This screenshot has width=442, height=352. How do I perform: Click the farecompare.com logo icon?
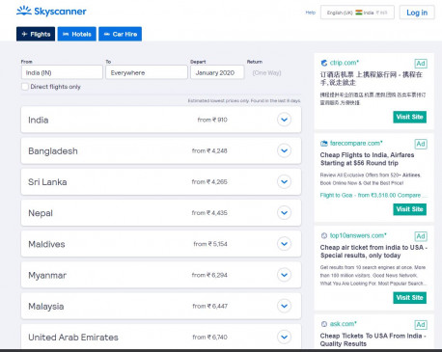[324, 144]
